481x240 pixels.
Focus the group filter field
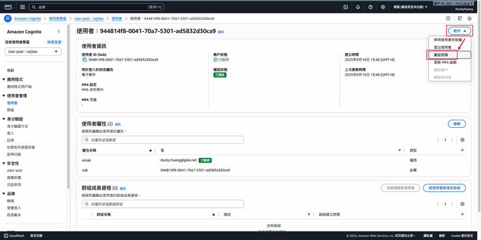click(x=163, y=204)
